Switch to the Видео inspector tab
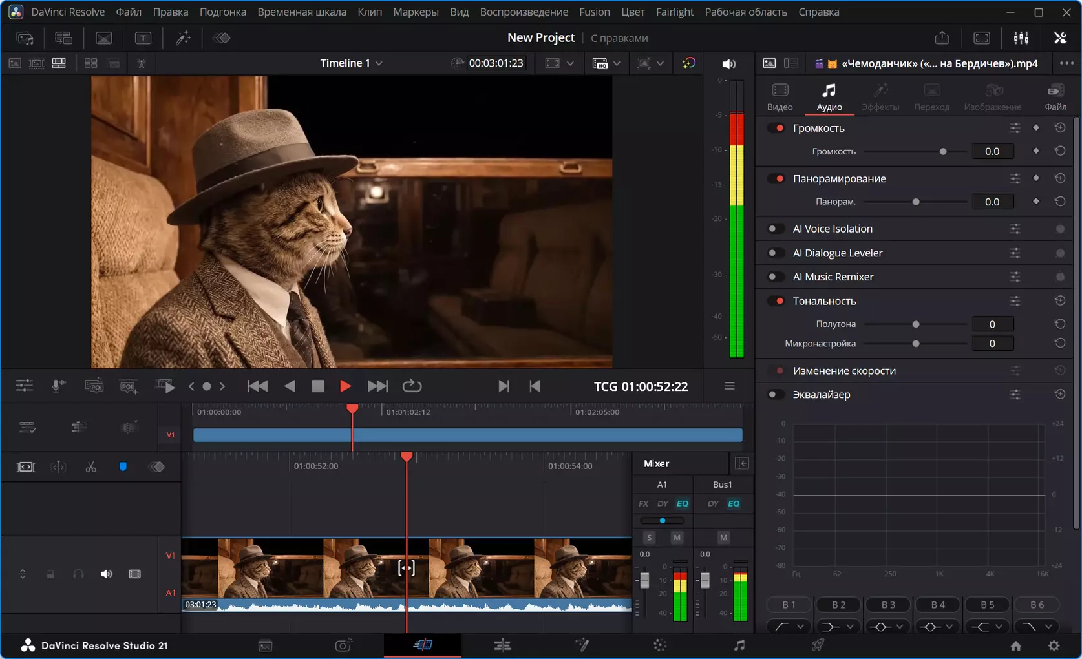 pos(780,97)
